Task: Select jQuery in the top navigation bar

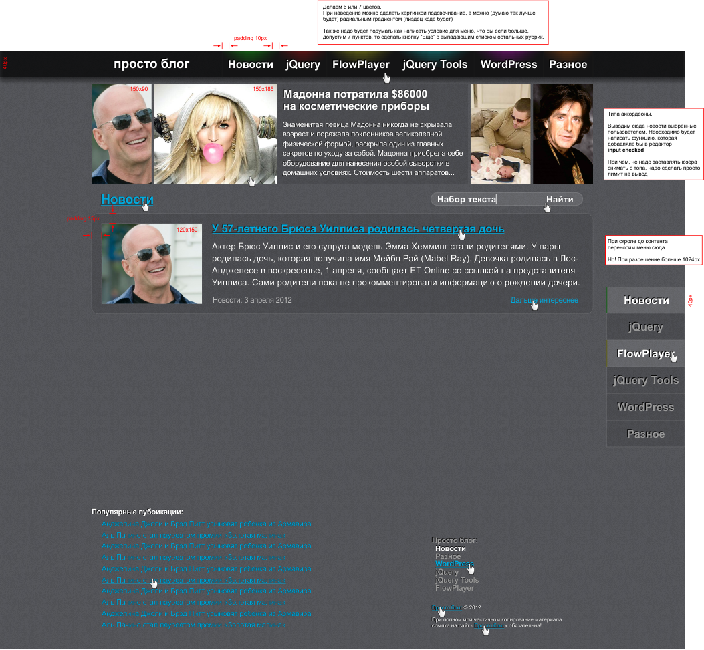Action: [303, 65]
